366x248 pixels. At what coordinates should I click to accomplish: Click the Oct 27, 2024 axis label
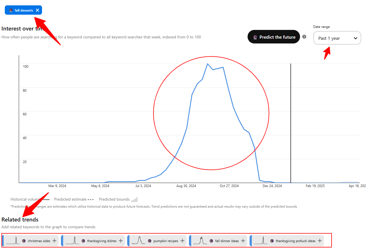229,186
